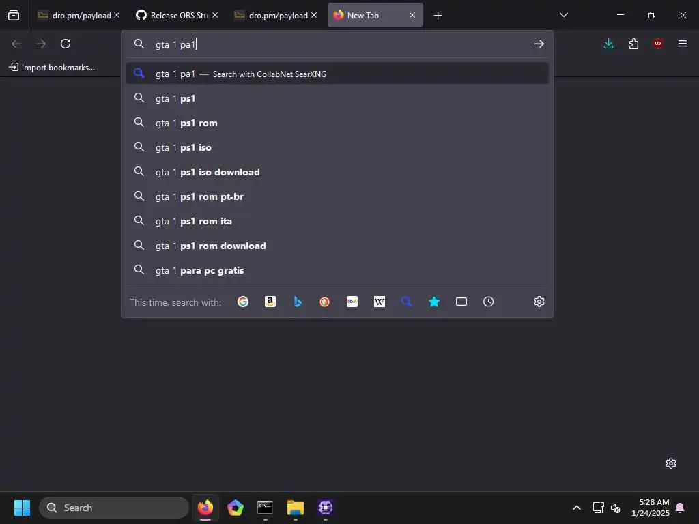Open File Explorer from taskbar
699x524 pixels.
point(295,508)
